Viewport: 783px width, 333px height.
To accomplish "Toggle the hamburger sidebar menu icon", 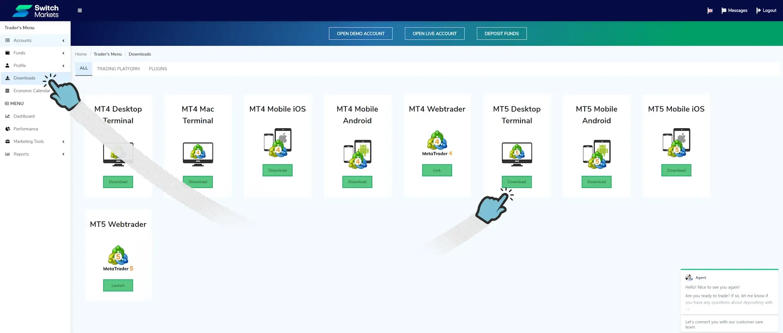I will (x=80, y=11).
